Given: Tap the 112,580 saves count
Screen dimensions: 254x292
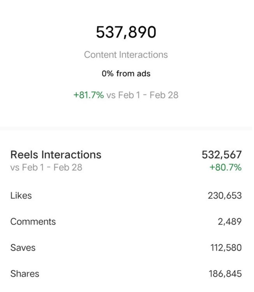Looking at the screenshot, I should pyautogui.click(x=226, y=248).
